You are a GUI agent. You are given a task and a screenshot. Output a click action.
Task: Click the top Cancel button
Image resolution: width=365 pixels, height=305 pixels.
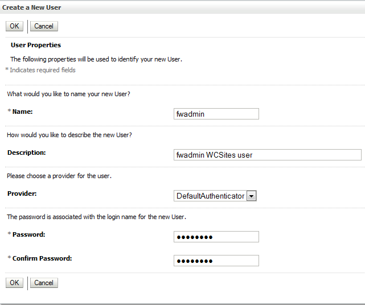tap(44, 26)
